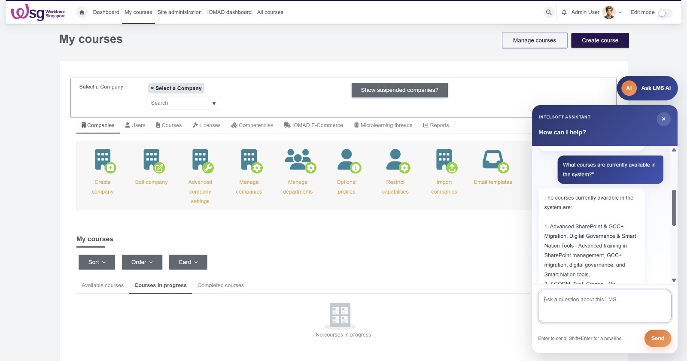This screenshot has width=687, height=361.
Task: Click the 'How can I help?' heading
Action: coord(562,132)
